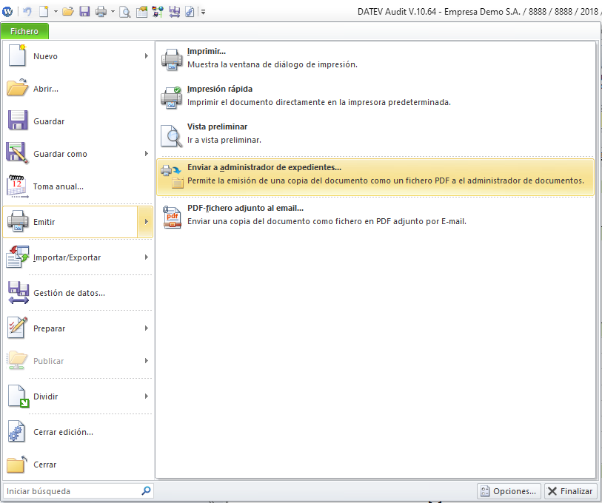Viewport: 602px width, 503px height.
Task: Expand the Guardar como submenu arrow
Action: (x=147, y=153)
